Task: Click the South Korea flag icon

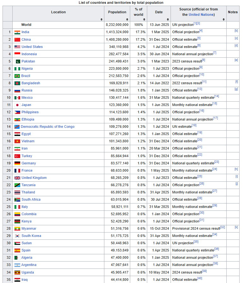Action: click(17, 236)
